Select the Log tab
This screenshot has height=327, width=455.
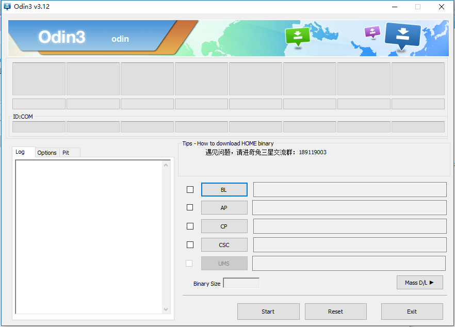(20, 152)
